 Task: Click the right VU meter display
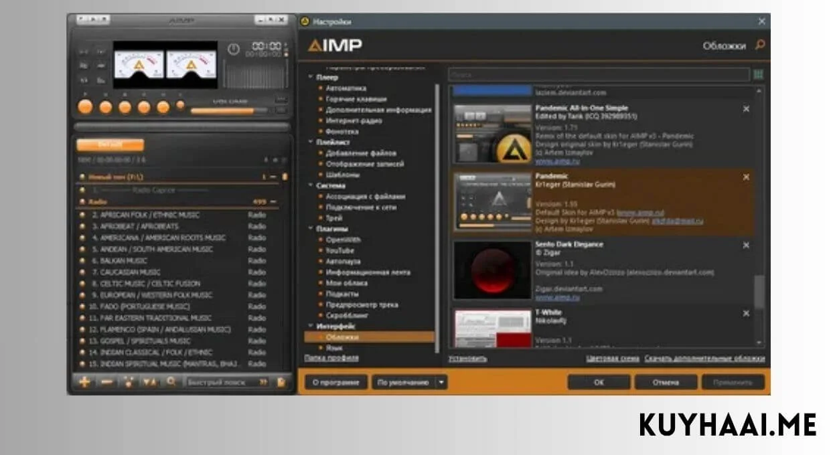click(191, 66)
